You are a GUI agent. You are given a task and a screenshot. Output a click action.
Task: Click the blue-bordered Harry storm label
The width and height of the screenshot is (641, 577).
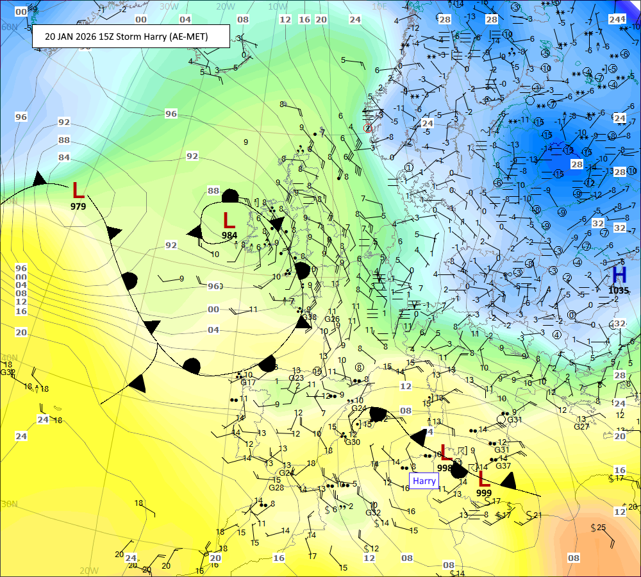[424, 481]
